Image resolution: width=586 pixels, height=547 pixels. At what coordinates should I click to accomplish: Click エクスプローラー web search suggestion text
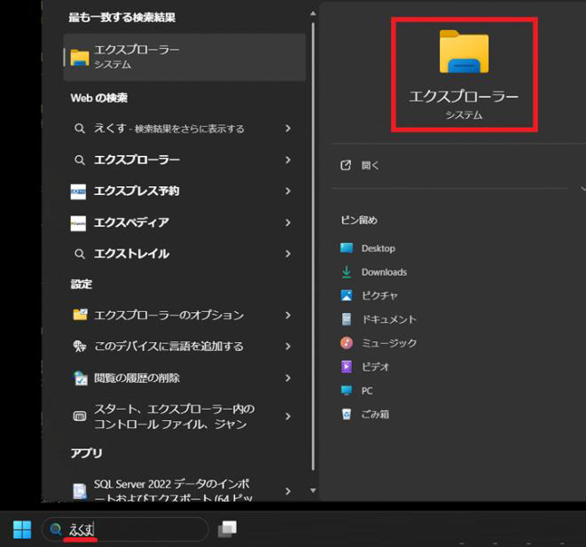point(137,160)
